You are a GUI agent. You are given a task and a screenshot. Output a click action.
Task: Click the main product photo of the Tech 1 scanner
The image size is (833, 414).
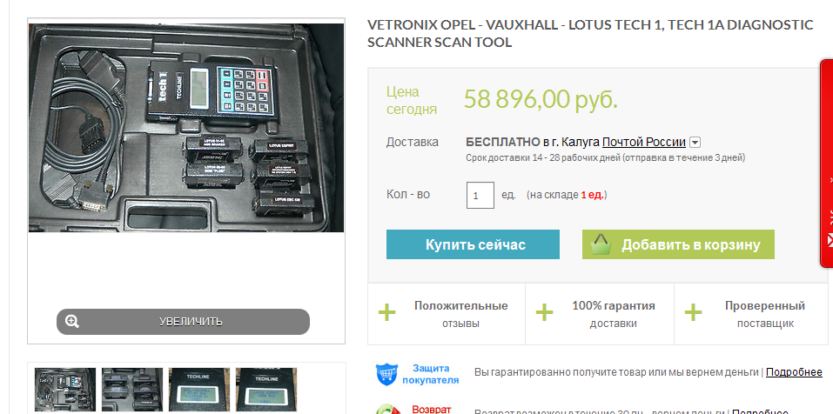[186, 127]
